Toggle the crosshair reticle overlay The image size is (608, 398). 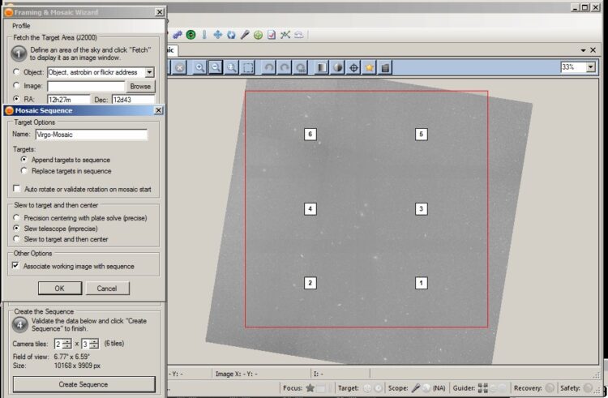point(353,68)
